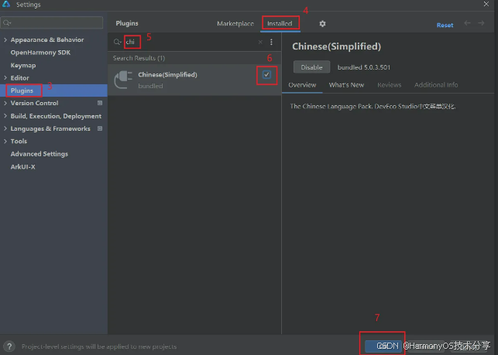Click the Plugins panel heading
The image size is (498, 355).
click(127, 23)
